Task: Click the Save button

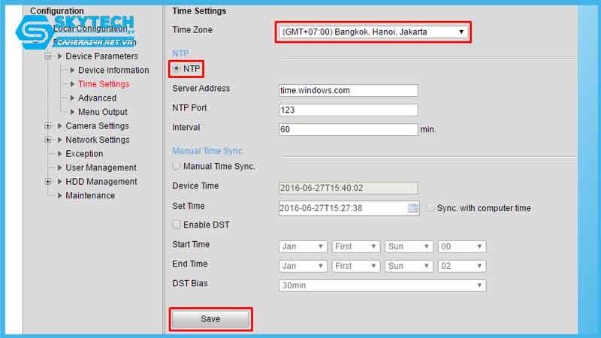Action: 210,319
